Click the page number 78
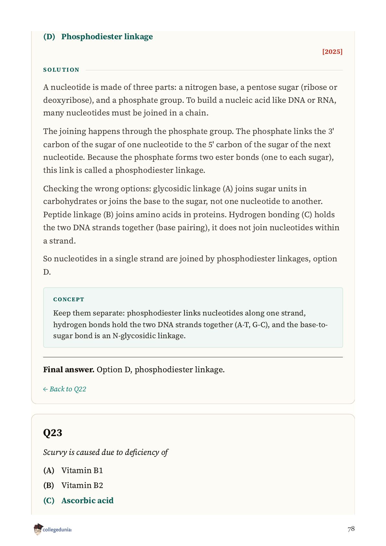Viewport: 386px width, 546px height. coord(351,529)
